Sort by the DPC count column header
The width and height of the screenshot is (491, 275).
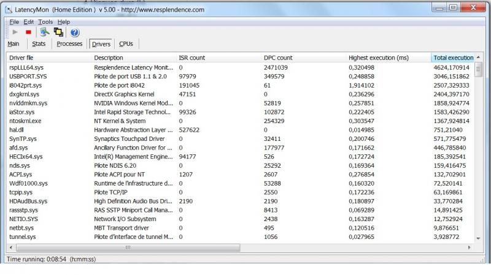[x=303, y=58]
